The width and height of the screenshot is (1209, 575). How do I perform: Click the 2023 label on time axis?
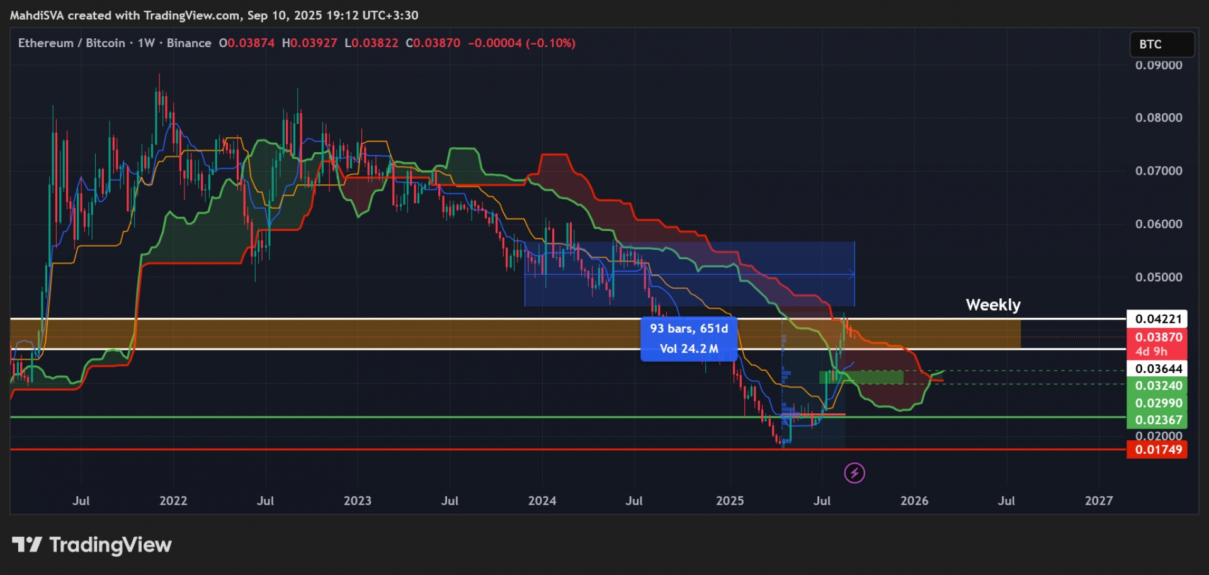[357, 501]
